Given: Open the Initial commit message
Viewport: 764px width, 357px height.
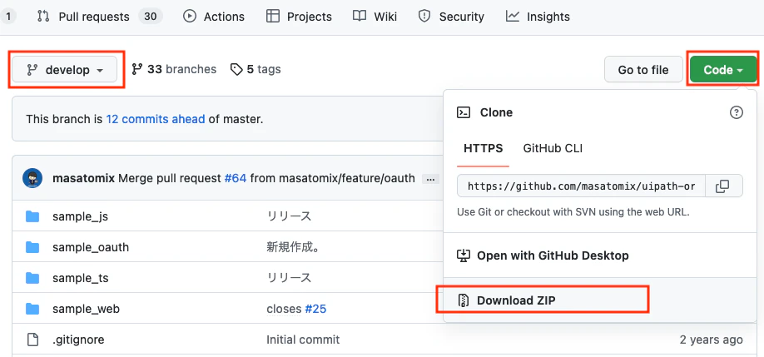Looking at the screenshot, I should tap(303, 340).
